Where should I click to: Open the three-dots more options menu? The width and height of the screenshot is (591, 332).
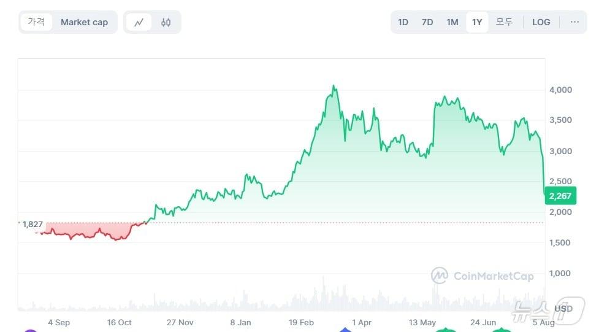(x=574, y=22)
